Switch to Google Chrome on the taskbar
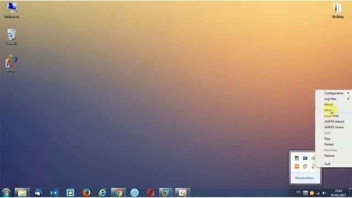This screenshot has width=352, height=198. coord(118,193)
